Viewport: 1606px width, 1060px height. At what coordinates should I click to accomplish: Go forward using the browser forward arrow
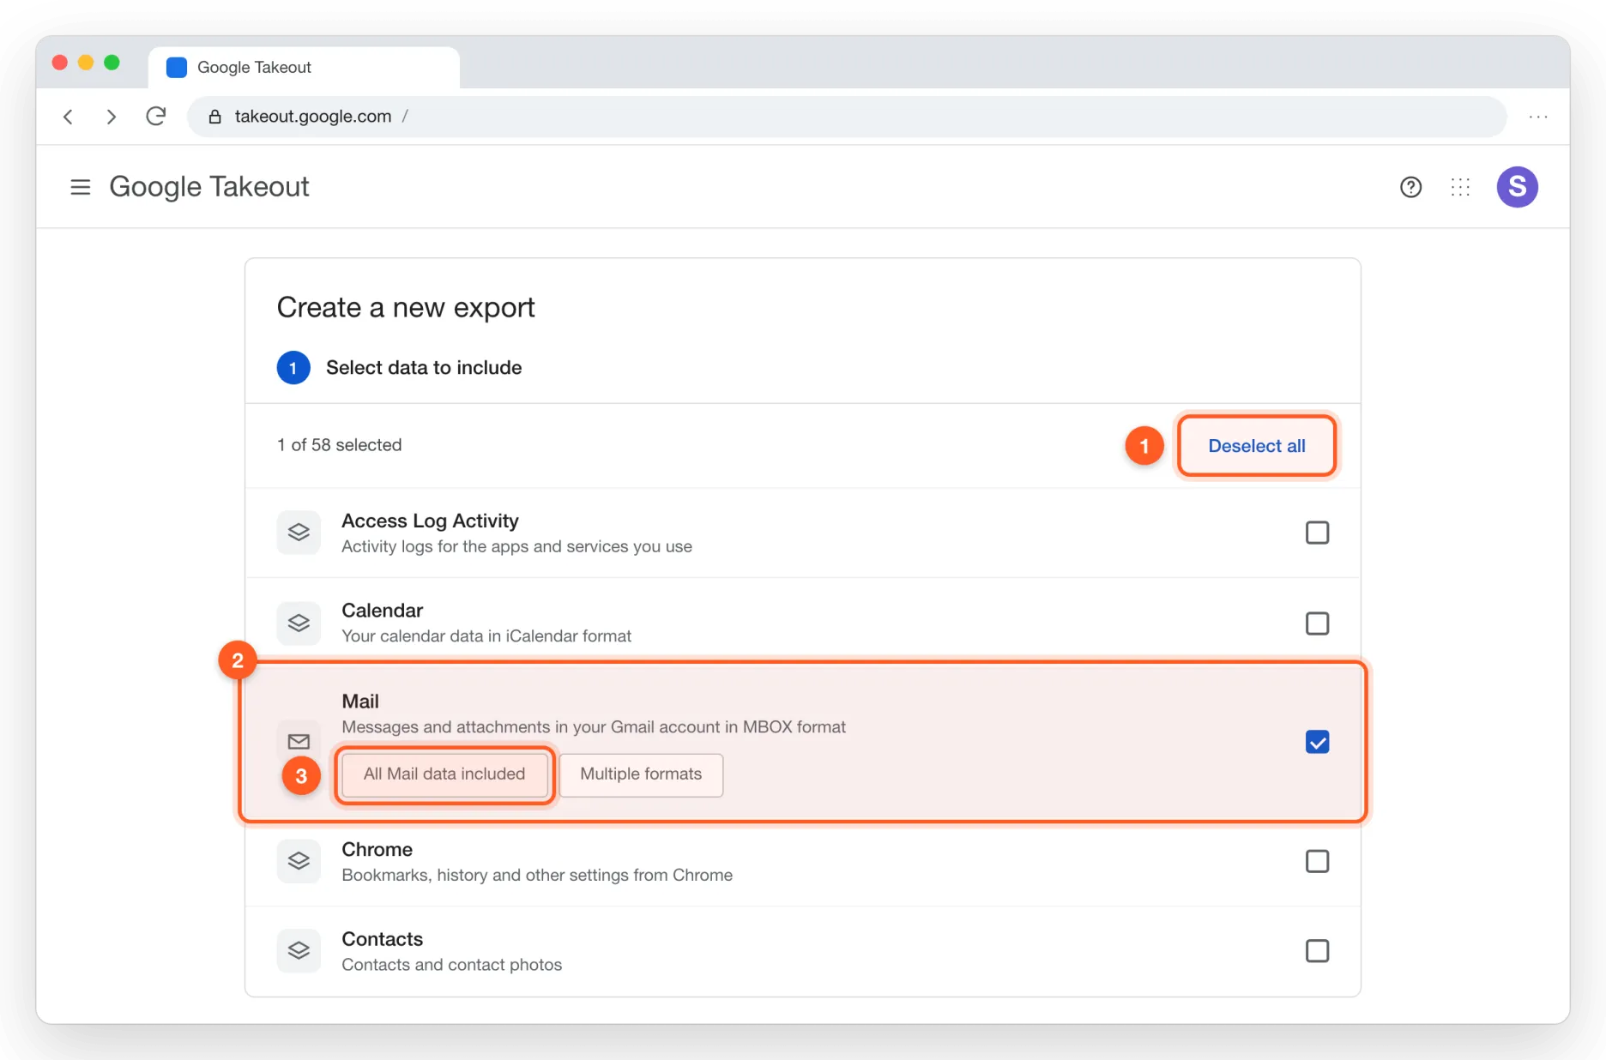tap(112, 117)
